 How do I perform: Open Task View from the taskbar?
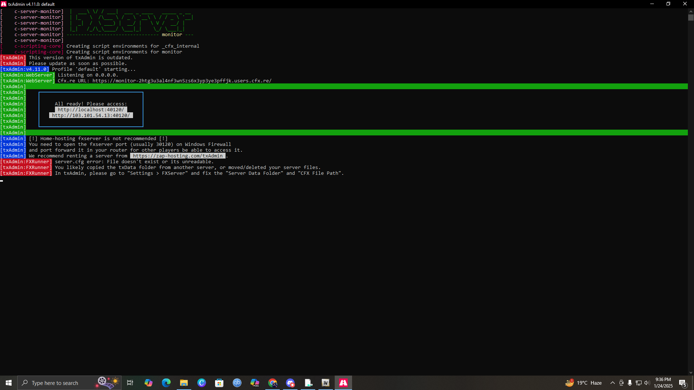click(x=130, y=383)
